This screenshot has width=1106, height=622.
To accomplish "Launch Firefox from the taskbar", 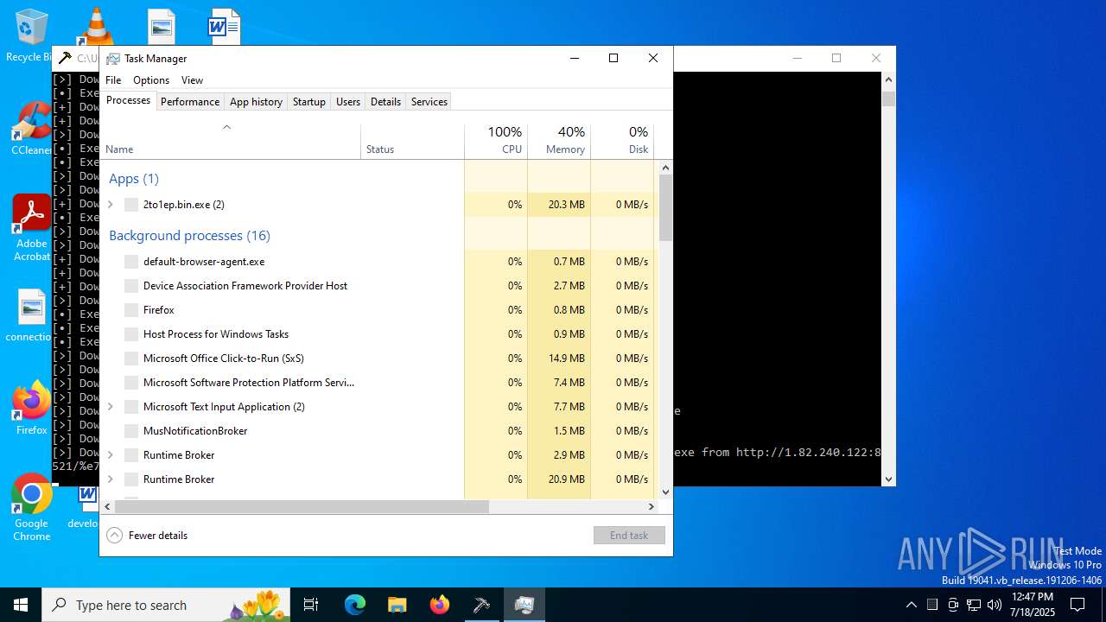I will 440,605.
